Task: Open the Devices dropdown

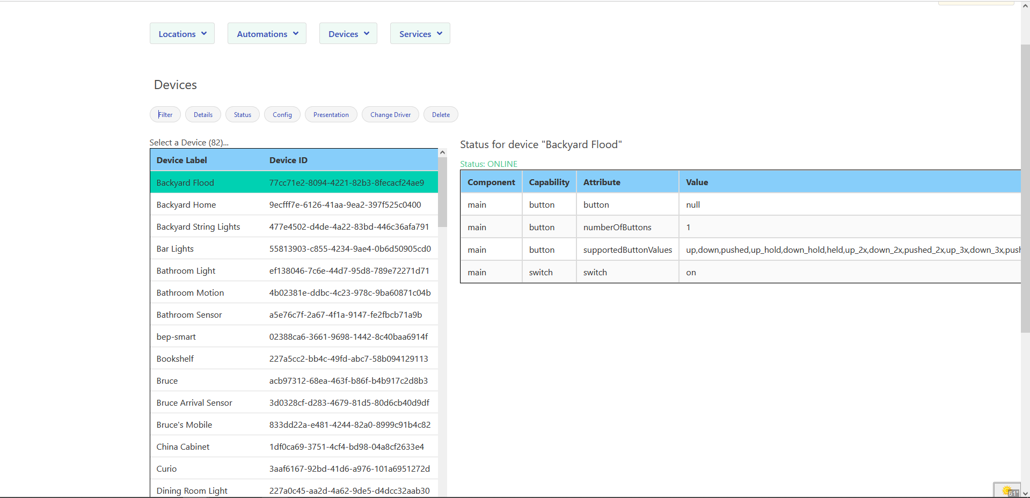Action: point(348,33)
